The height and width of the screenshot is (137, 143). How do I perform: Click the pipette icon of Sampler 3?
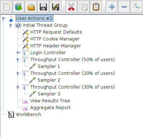(x=32, y=94)
